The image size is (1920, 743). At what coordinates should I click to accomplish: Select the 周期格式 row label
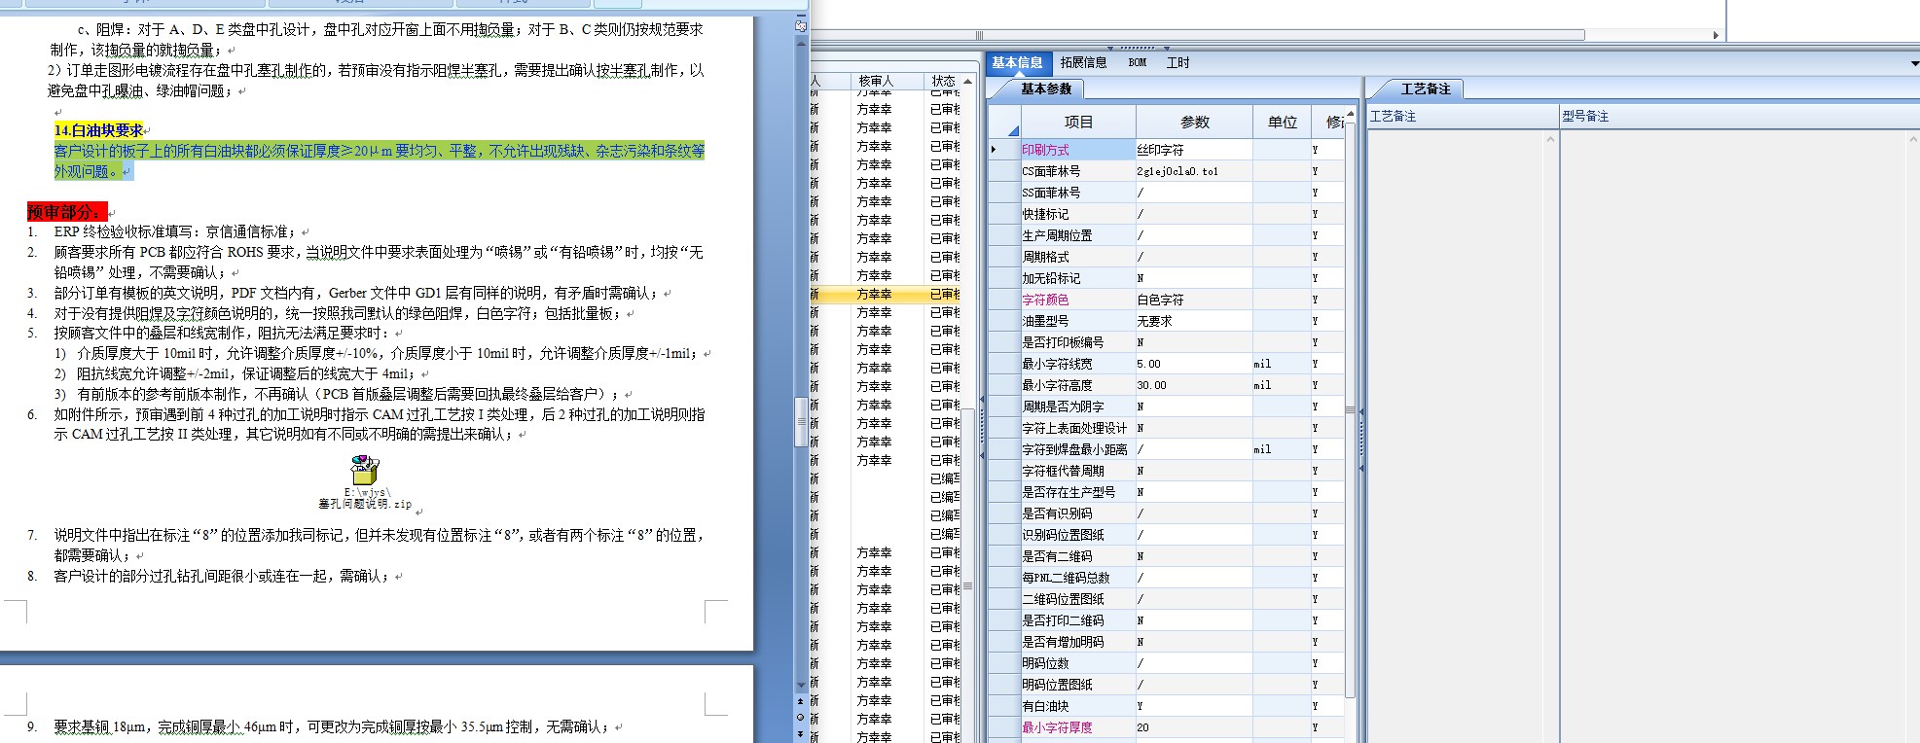tap(1077, 257)
